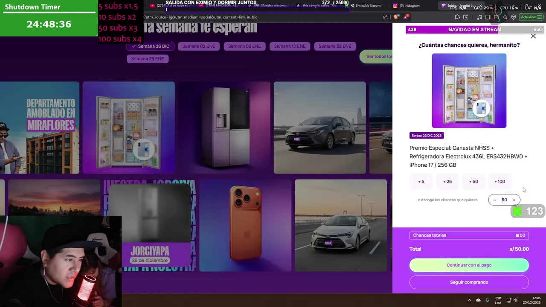Viewport: 546px width, 307px height.
Task: Click the Actualizar browser update button
Action: (531, 17)
